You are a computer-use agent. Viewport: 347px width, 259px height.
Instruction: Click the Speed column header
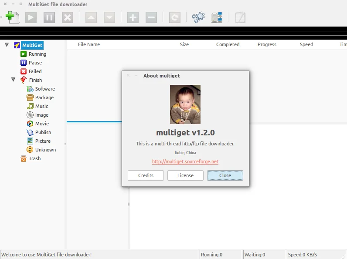[306, 44]
